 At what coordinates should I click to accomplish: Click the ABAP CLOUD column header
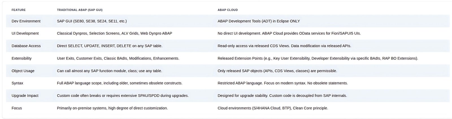(x=228, y=10)
